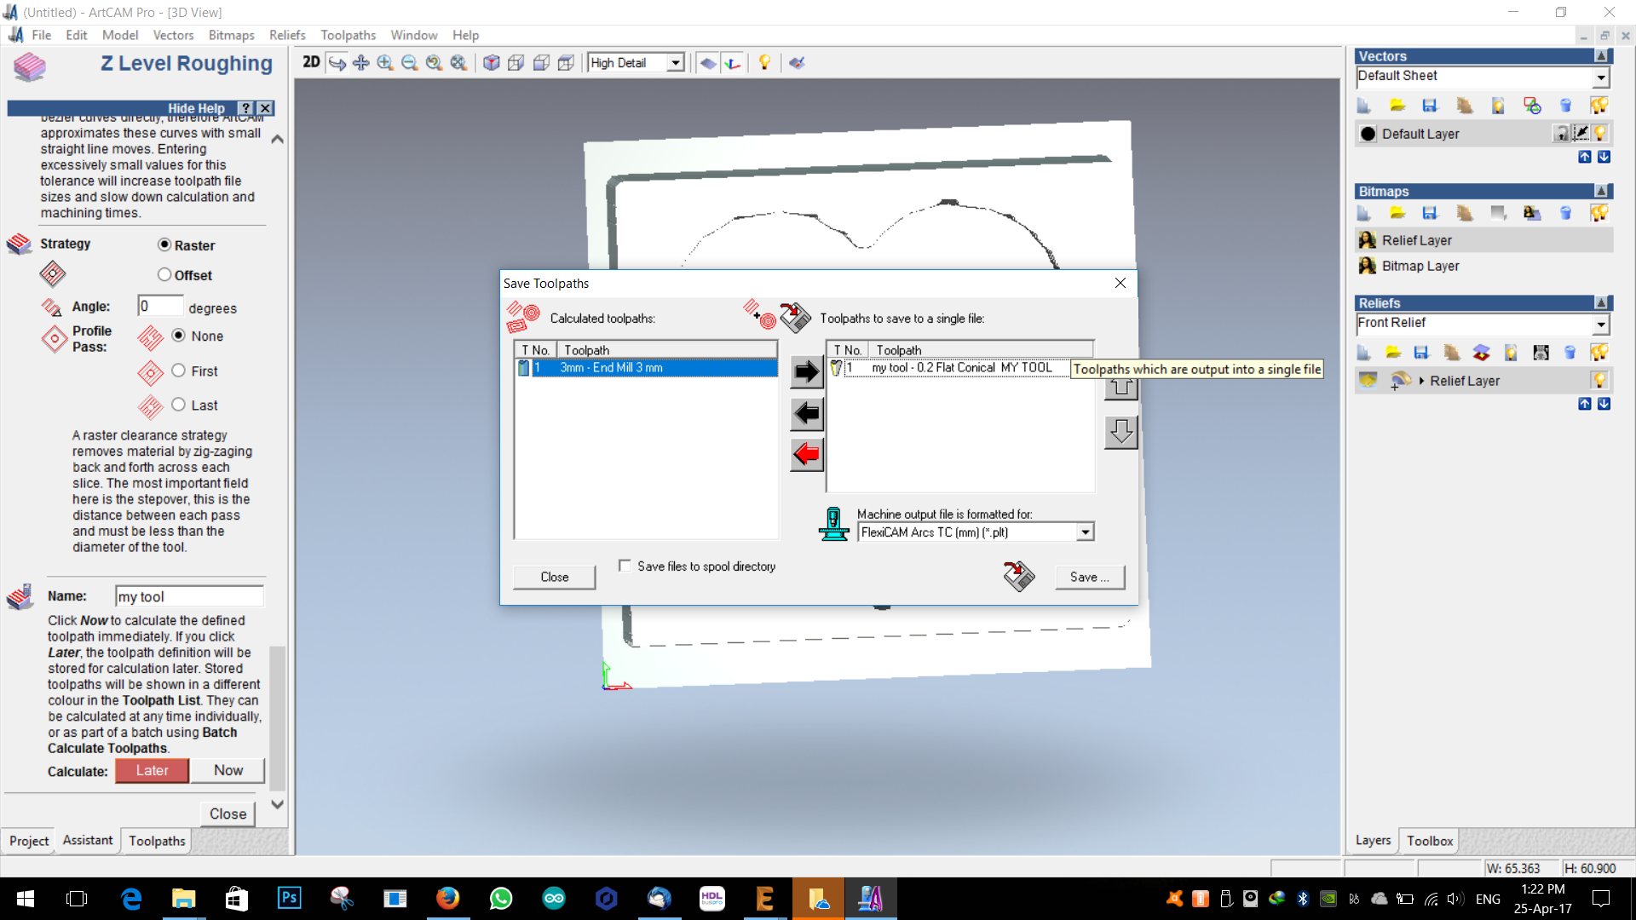
Task: Open the Vectors menu
Action: [x=173, y=35]
